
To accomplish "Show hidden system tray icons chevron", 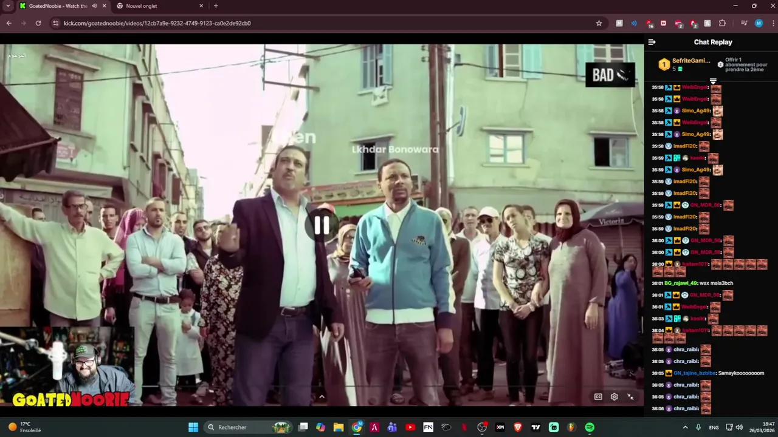I will pos(686,427).
